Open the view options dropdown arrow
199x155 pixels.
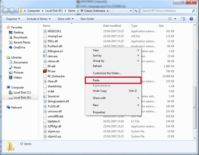[175, 19]
